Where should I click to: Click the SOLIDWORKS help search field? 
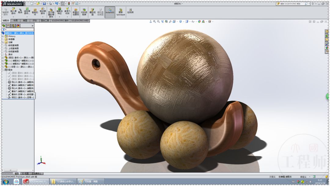[290, 4]
